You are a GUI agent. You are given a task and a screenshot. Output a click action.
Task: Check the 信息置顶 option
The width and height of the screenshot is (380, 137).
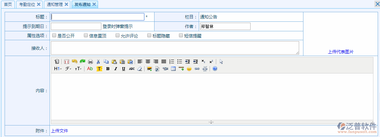click(x=86, y=36)
